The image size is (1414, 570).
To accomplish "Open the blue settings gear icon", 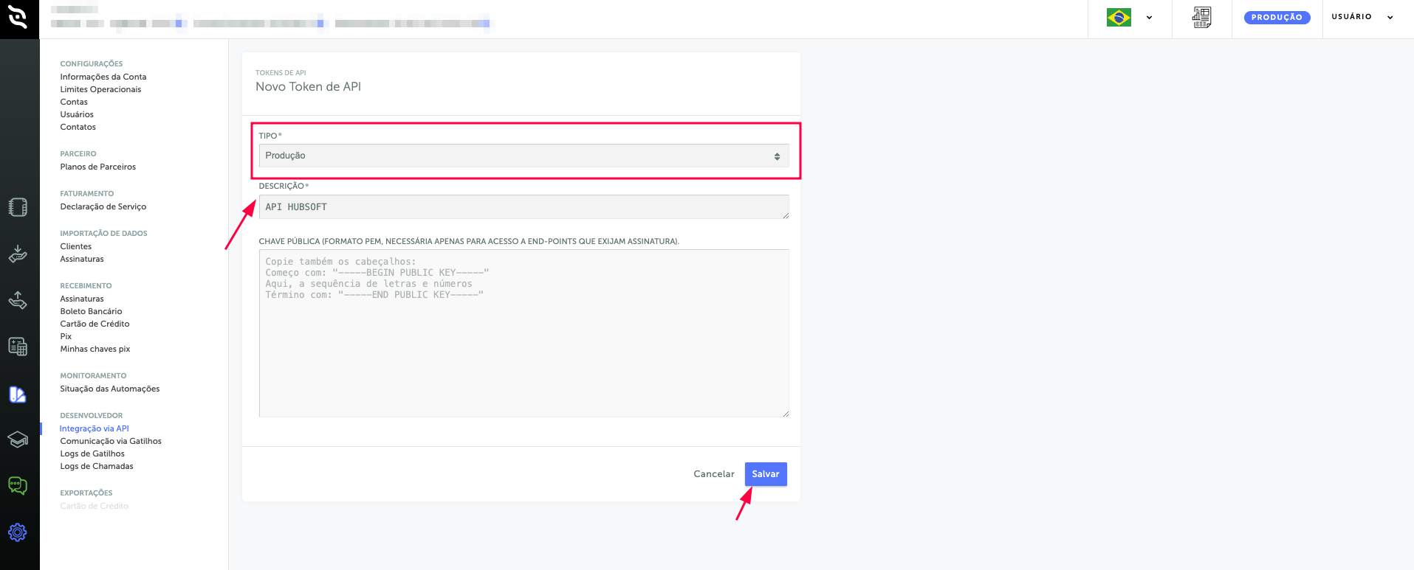I will [18, 532].
